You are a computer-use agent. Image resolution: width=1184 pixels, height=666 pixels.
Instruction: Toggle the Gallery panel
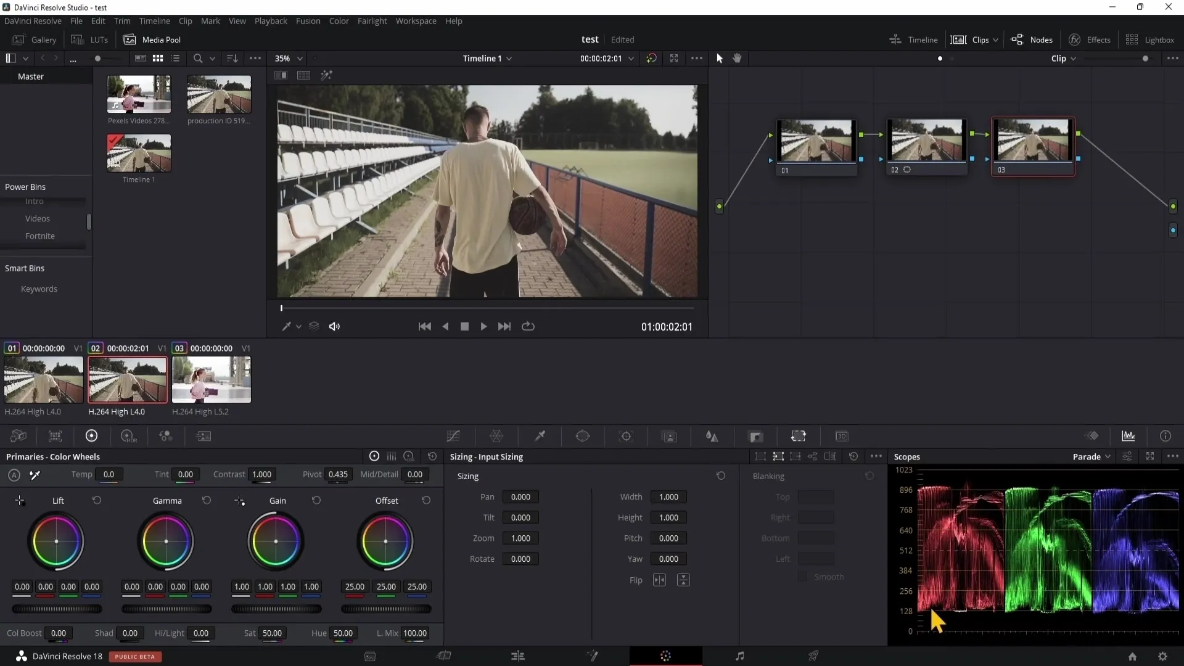35,39
